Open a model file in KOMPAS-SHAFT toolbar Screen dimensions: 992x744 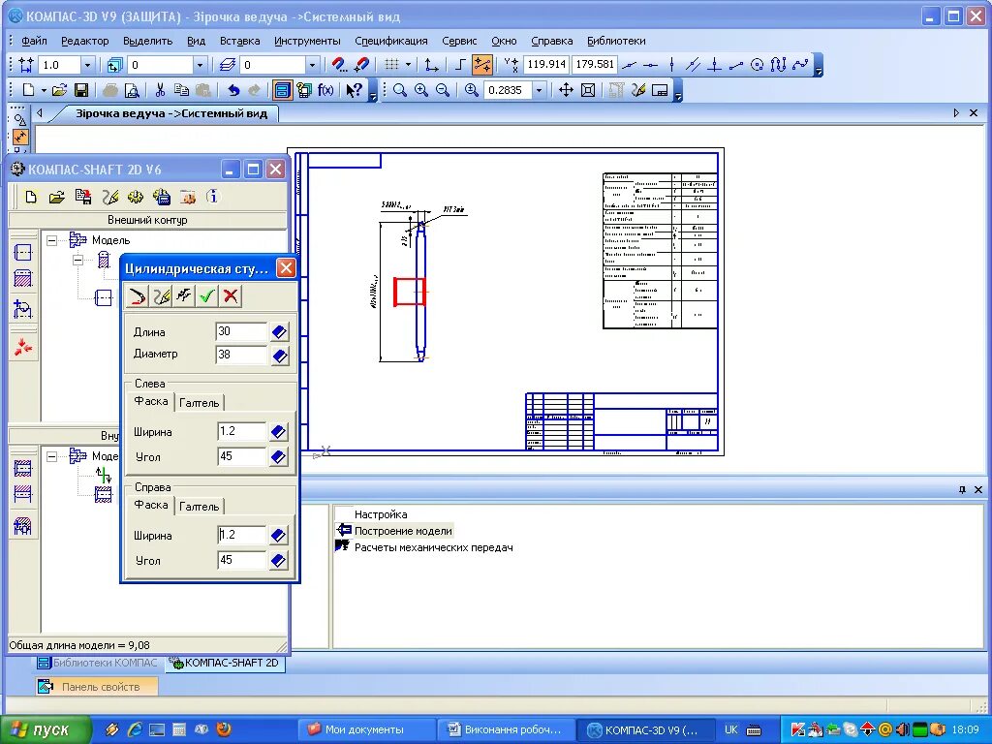point(56,197)
